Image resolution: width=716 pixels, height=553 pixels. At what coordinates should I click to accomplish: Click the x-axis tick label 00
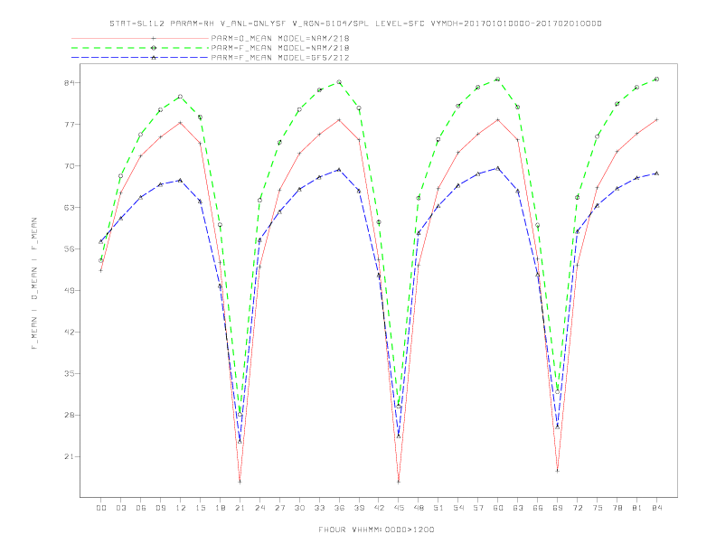[x=101, y=508]
